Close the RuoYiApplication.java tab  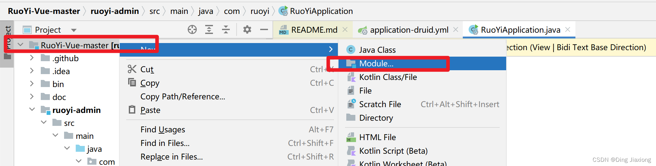568,29
